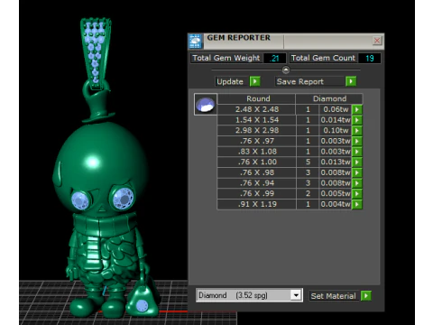Select the .76 X .94 size cell
This screenshot has height=325, width=433.
pos(256,183)
